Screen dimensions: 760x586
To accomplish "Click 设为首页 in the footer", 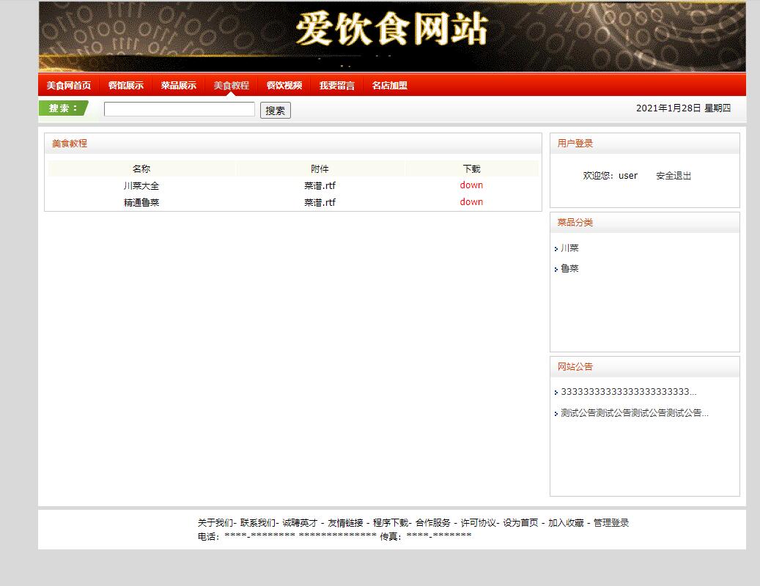I will click(x=523, y=522).
